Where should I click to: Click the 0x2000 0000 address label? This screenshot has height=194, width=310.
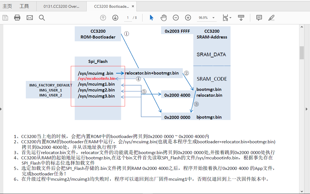177,118
